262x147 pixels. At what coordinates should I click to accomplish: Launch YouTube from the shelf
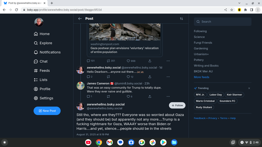[x=88, y=143]
